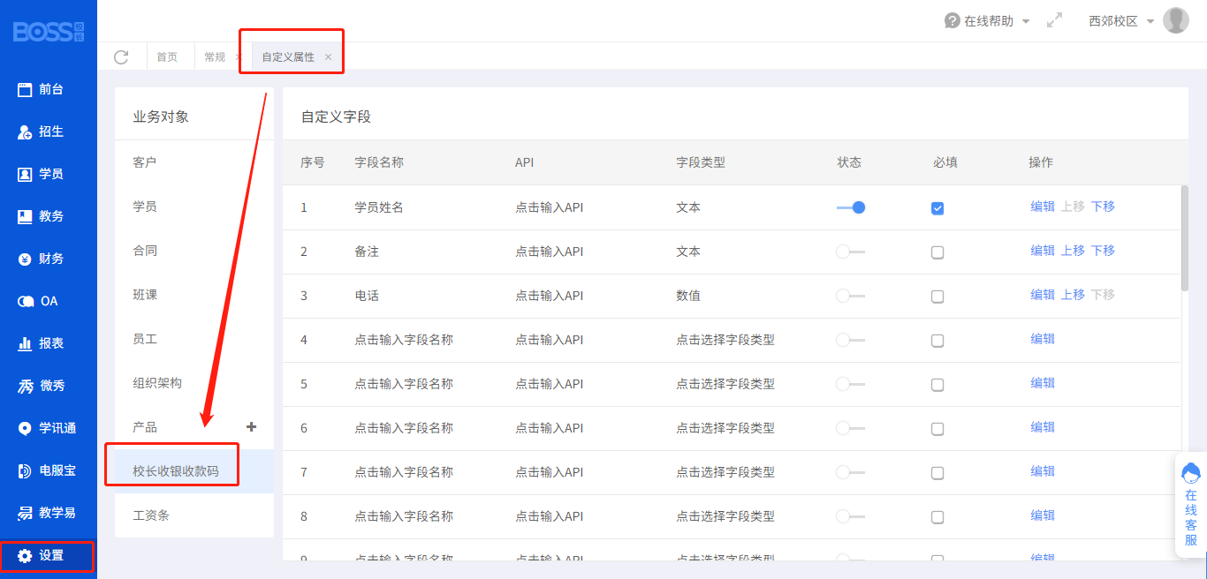Click 下移 link for 备注 row

click(1103, 251)
